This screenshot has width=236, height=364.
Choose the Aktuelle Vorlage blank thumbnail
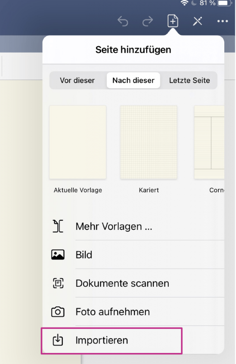(x=78, y=142)
